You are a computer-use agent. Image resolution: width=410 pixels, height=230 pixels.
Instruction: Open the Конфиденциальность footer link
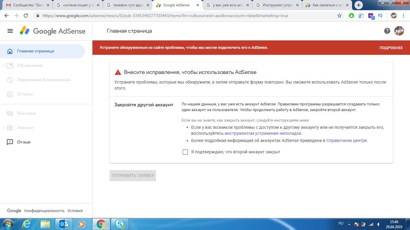pos(44,211)
